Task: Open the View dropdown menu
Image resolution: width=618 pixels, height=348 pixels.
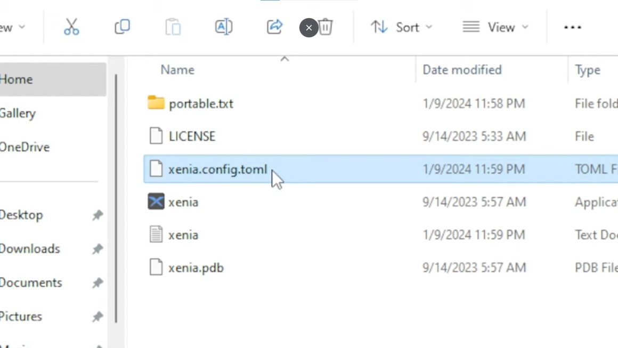Action: click(495, 27)
